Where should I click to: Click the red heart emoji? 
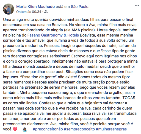tap(15, 129)
